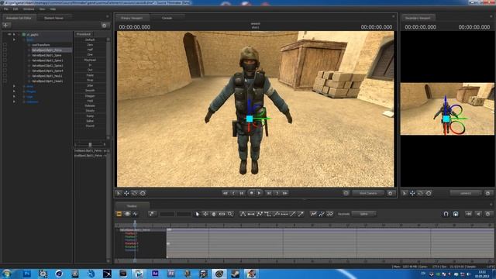Viewport: 496px width, 279px height.
Task: Click the slider handle below preset list
Action: (90, 144)
